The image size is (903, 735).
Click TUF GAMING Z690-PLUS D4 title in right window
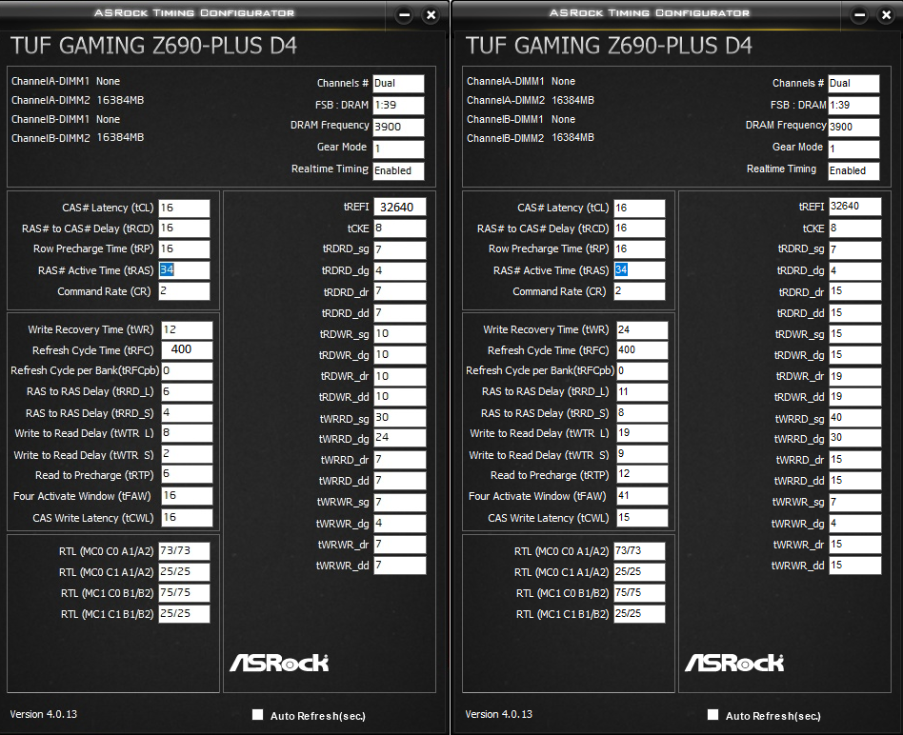point(609,46)
